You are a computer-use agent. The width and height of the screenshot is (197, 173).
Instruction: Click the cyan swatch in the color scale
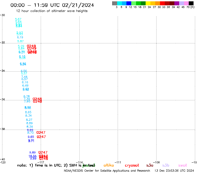120,3
